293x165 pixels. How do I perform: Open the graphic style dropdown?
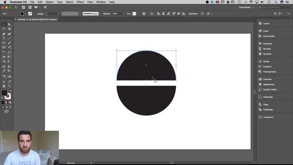point(138,14)
